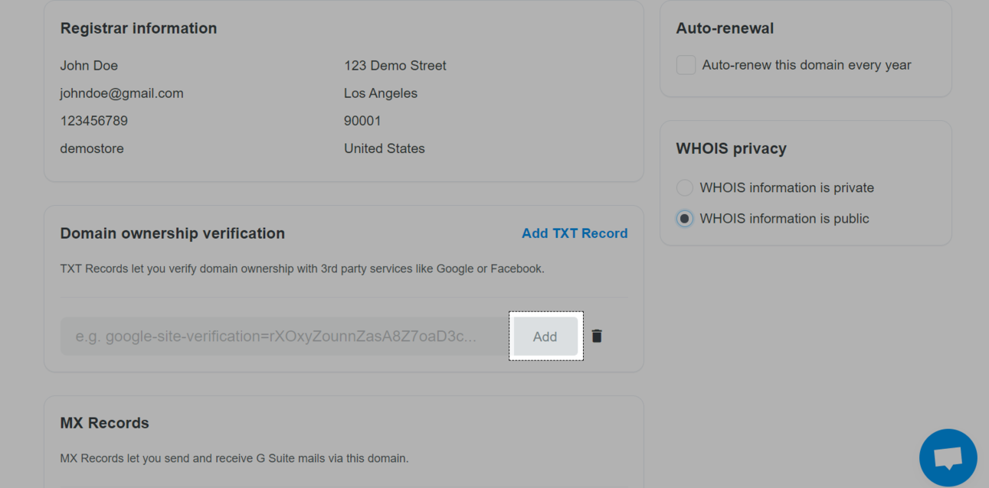Click the Registrar information heading
The height and width of the screenshot is (488, 989).
(x=139, y=28)
